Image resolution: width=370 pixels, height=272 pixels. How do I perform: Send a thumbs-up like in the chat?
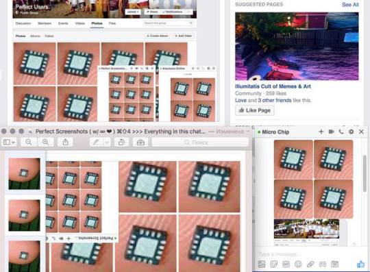[360, 264]
